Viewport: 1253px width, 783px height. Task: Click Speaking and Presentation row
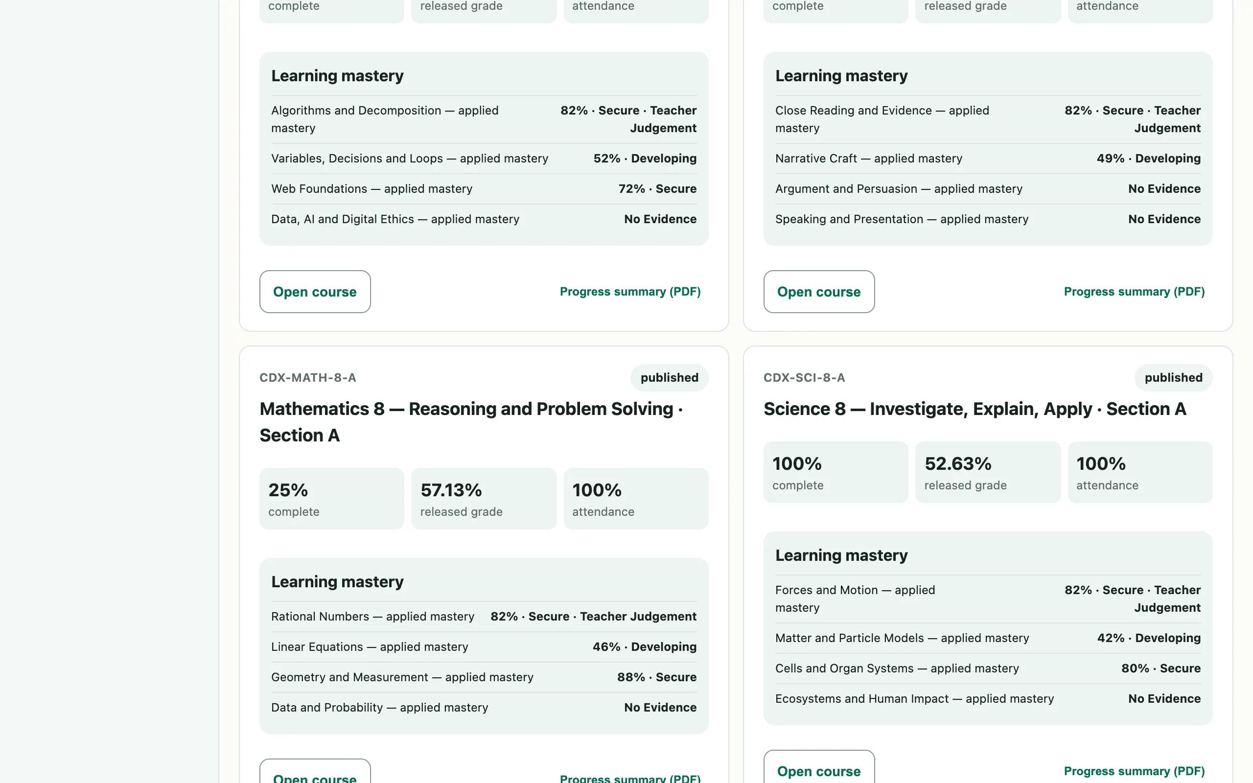pyautogui.click(x=987, y=219)
